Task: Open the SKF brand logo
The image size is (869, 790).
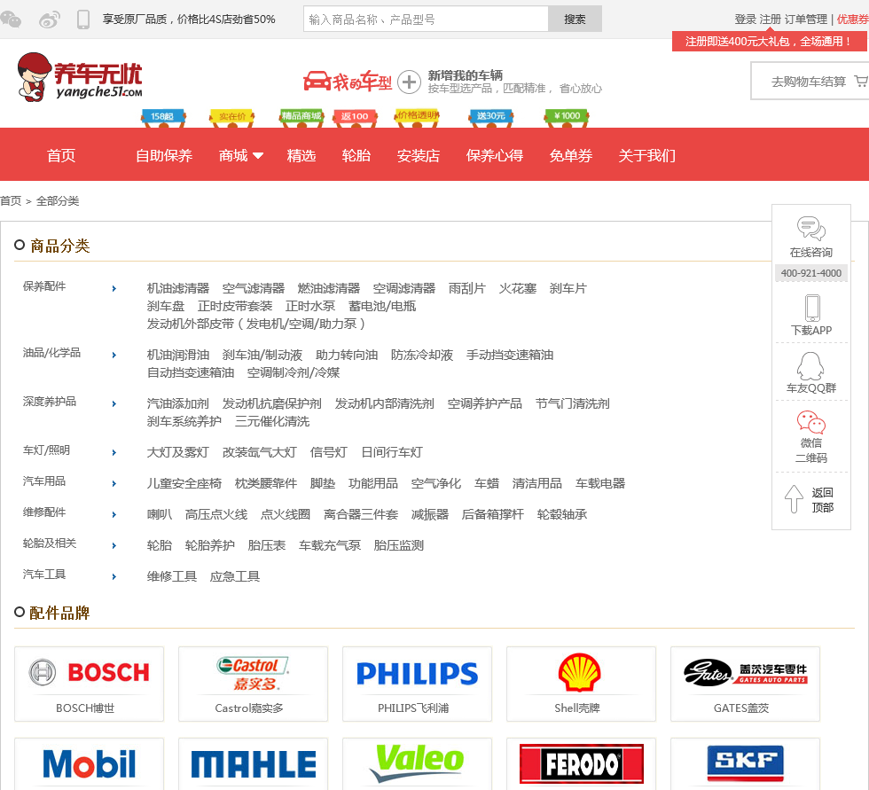Action: pos(746,763)
